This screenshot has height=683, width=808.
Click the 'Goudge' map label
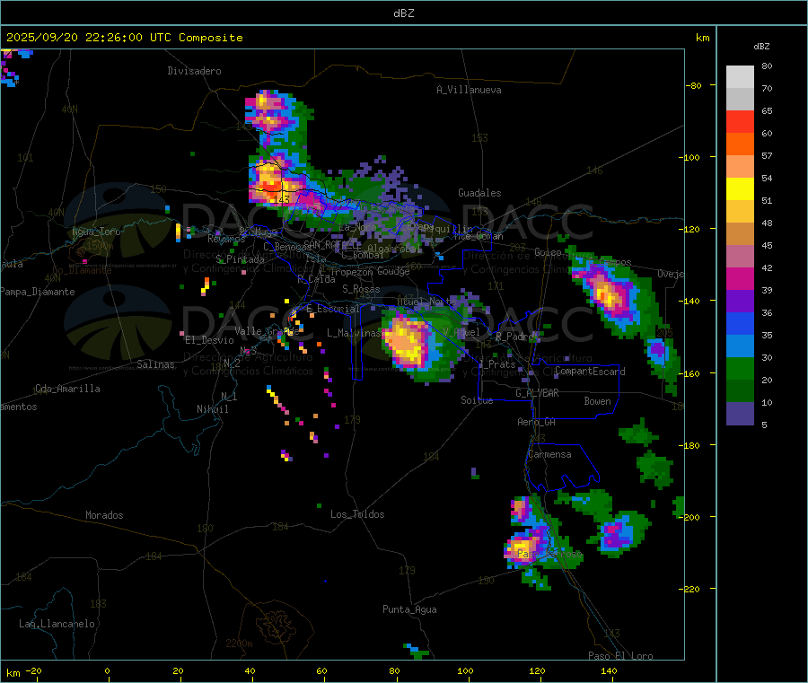(393, 271)
